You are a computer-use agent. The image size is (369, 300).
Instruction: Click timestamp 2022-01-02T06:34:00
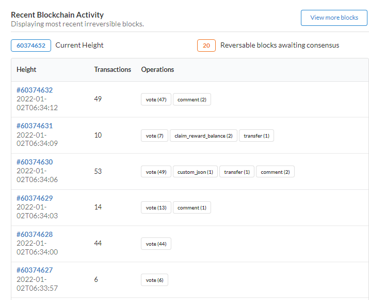click(37, 247)
